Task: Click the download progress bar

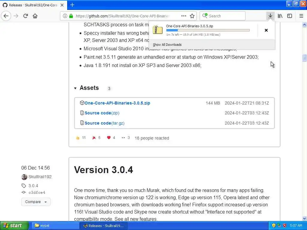Action: (x=208, y=30)
